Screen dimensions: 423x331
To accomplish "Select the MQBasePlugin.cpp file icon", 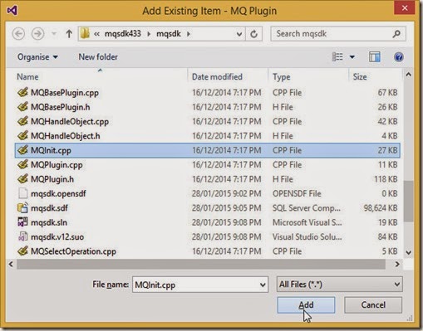I will point(22,92).
